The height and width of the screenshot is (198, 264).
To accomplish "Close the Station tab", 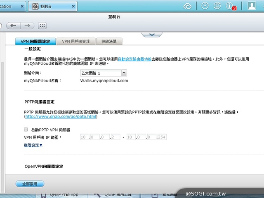I will 22,7.
